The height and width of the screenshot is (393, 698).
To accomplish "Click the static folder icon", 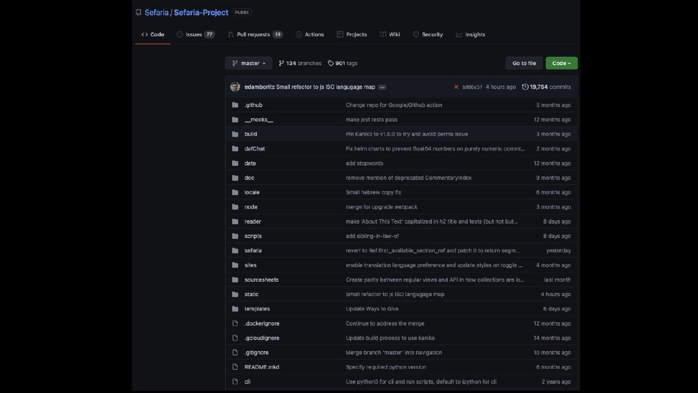I will click(235, 294).
